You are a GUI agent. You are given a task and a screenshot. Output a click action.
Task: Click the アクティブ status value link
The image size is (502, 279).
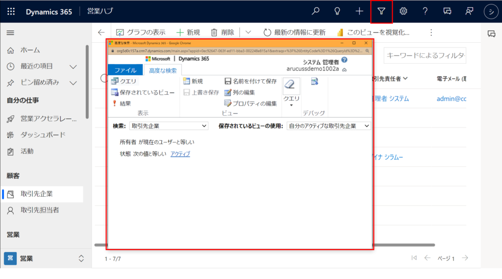180,154
